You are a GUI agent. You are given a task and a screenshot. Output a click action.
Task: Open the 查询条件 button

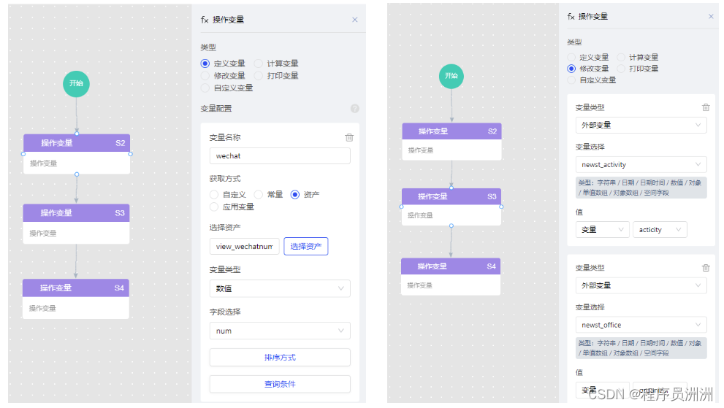279,384
